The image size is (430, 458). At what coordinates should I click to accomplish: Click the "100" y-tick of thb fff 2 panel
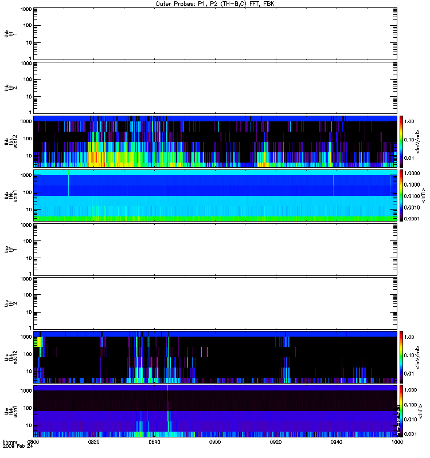coord(28,80)
